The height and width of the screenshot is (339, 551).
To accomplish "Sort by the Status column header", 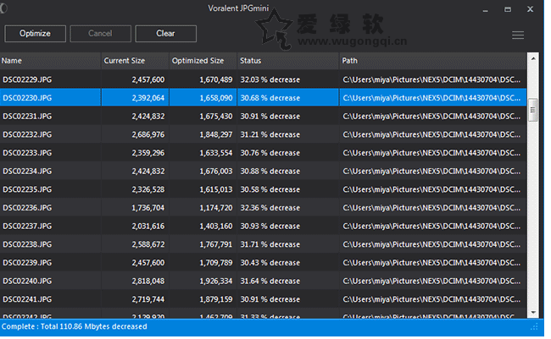I will (288, 61).
